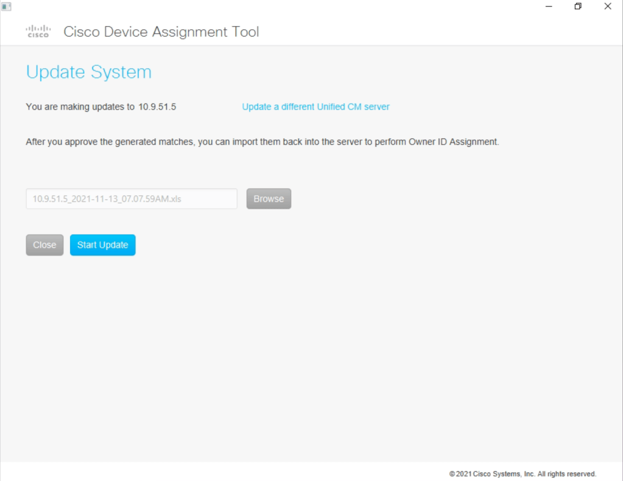Close the window with the X icon
This screenshot has height=481, width=623.
click(607, 6)
